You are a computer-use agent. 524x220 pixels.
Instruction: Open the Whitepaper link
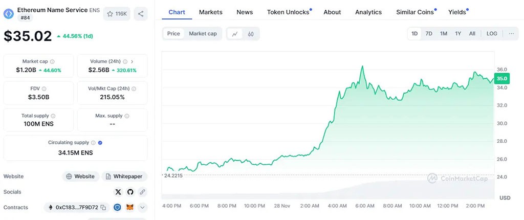pyautogui.click(x=124, y=177)
